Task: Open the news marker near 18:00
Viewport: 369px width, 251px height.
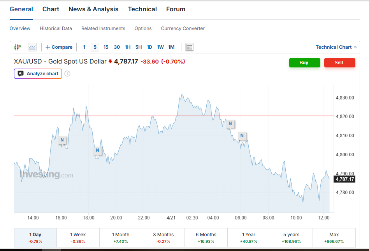Action: [x=98, y=150]
